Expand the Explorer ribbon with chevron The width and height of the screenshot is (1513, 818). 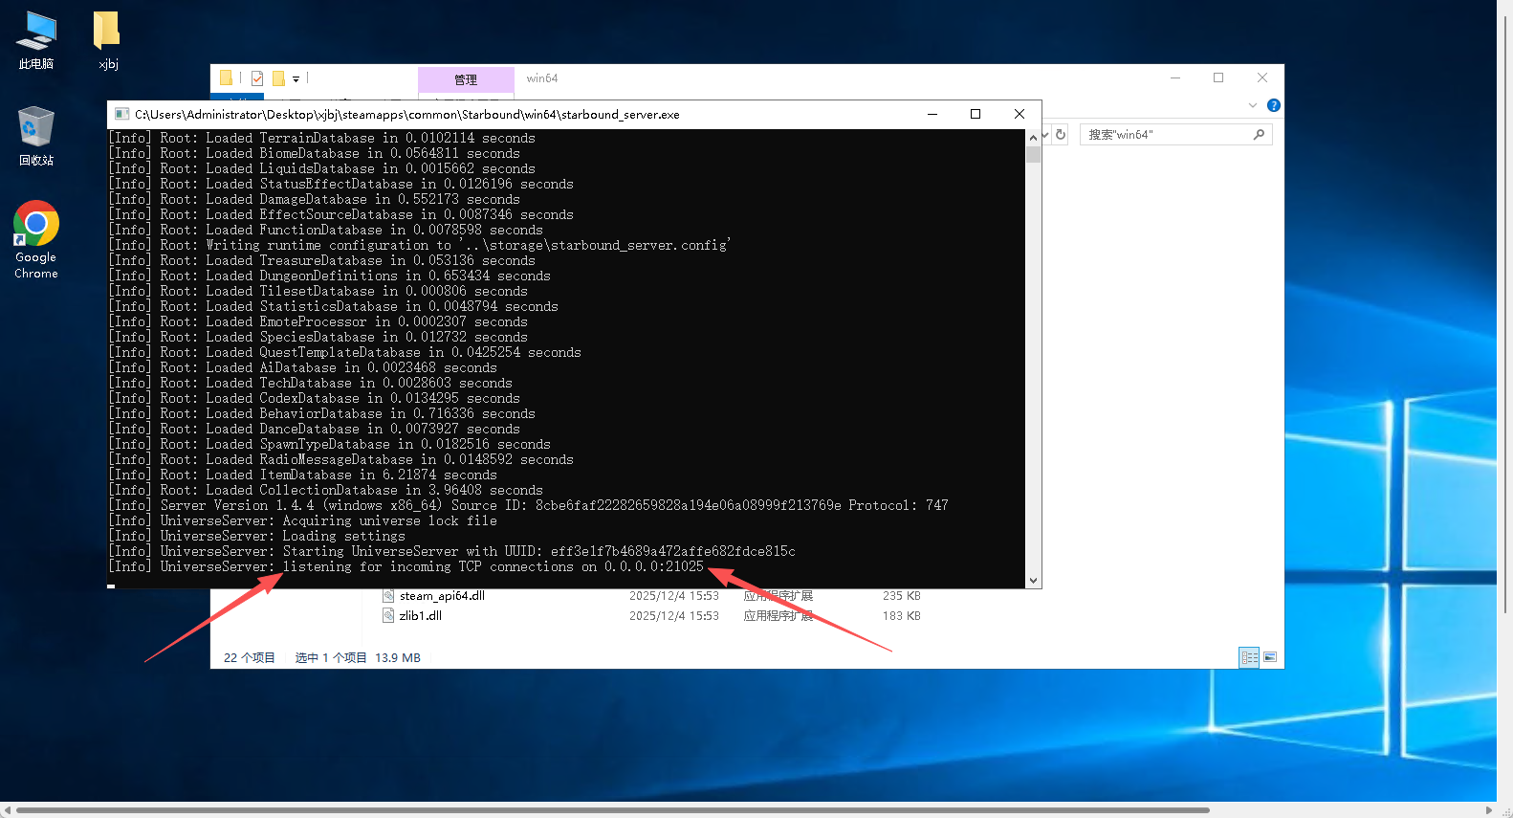(1252, 105)
